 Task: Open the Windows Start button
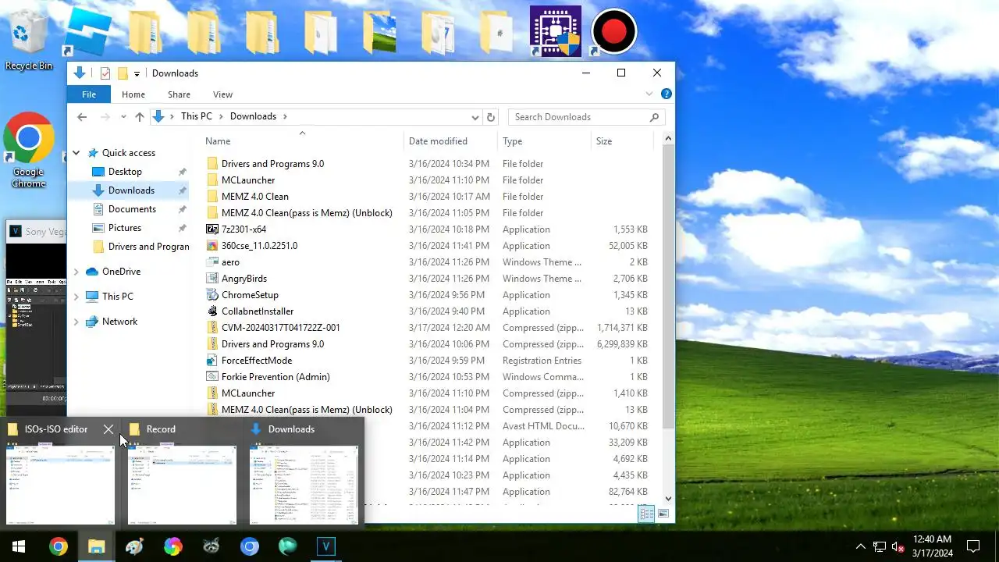coord(19,546)
